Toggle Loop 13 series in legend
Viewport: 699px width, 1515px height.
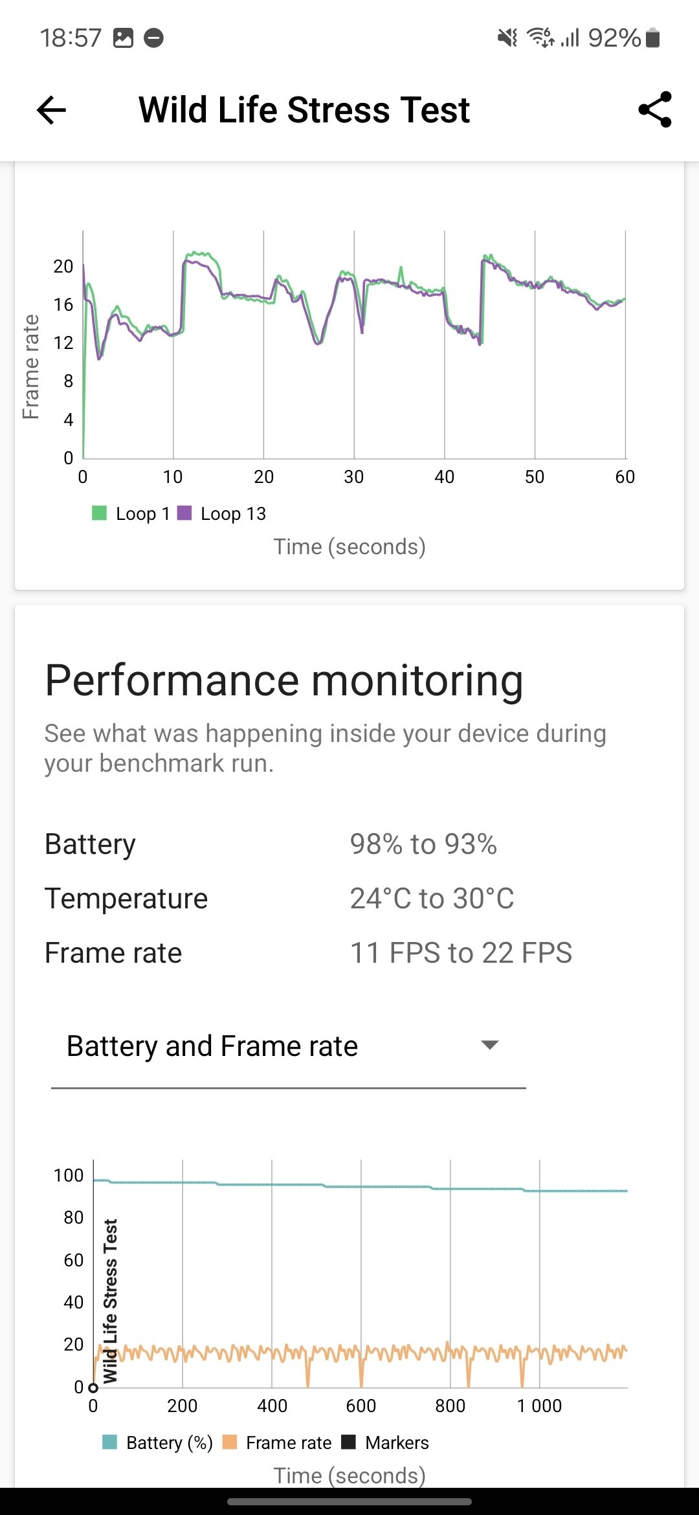[221, 513]
